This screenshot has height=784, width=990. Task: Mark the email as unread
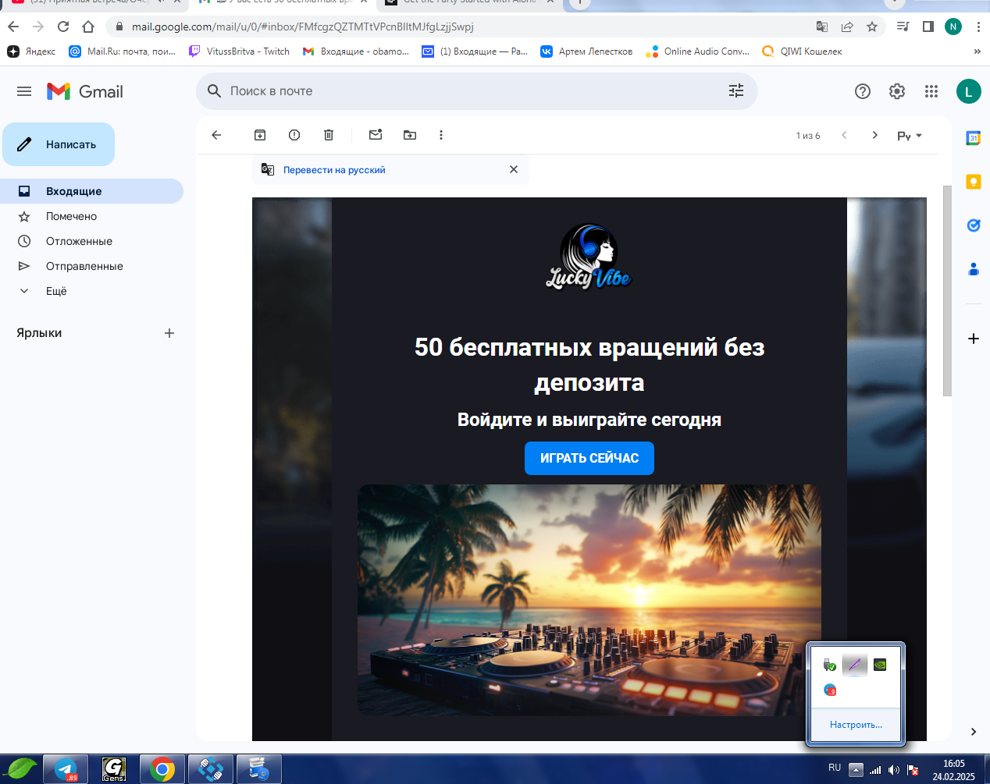click(376, 135)
